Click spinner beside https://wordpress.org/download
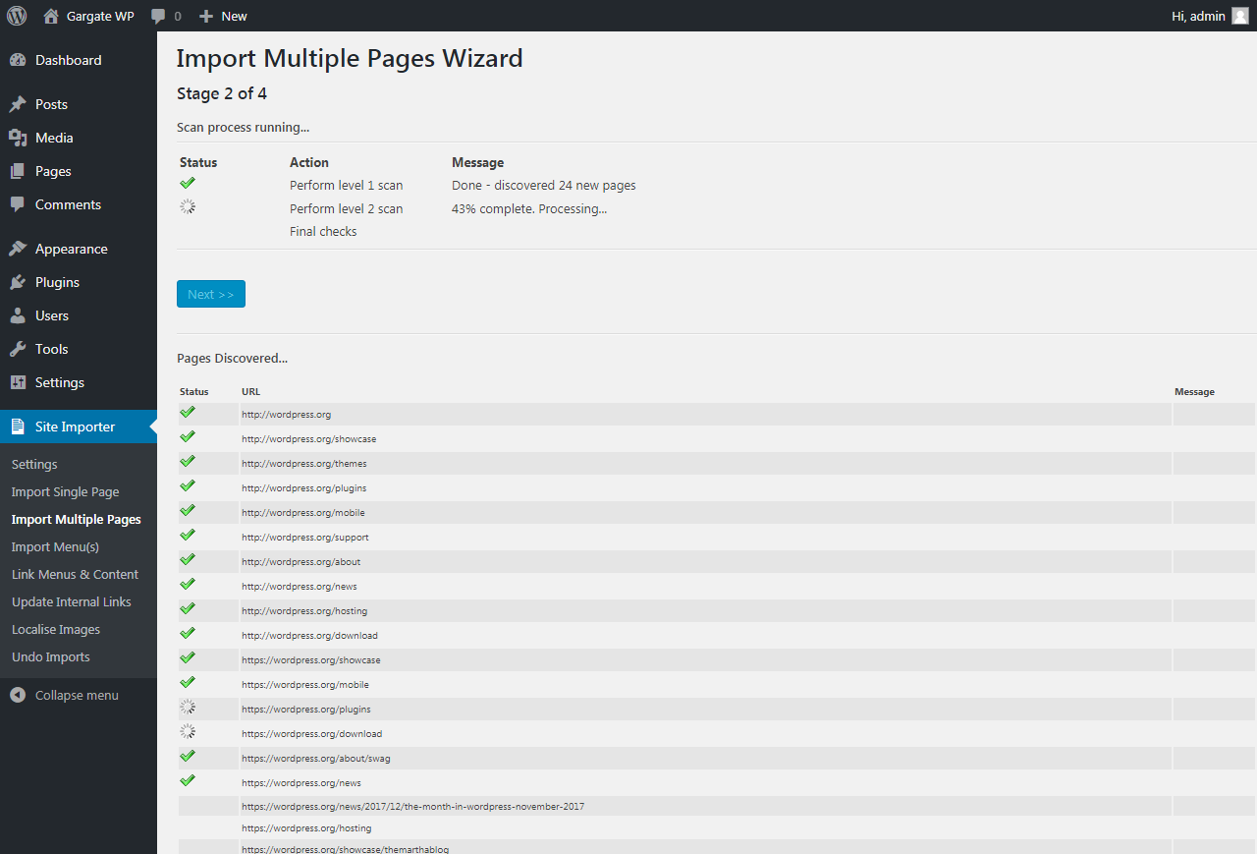 (x=188, y=731)
